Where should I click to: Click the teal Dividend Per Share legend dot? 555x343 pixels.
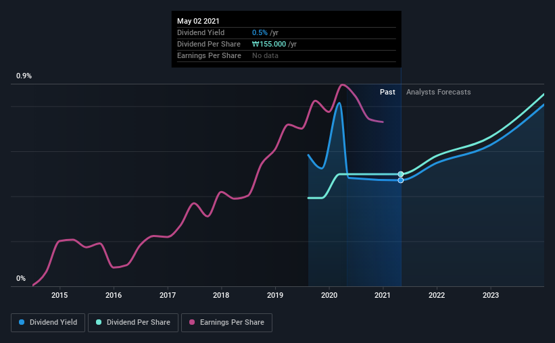coord(99,322)
